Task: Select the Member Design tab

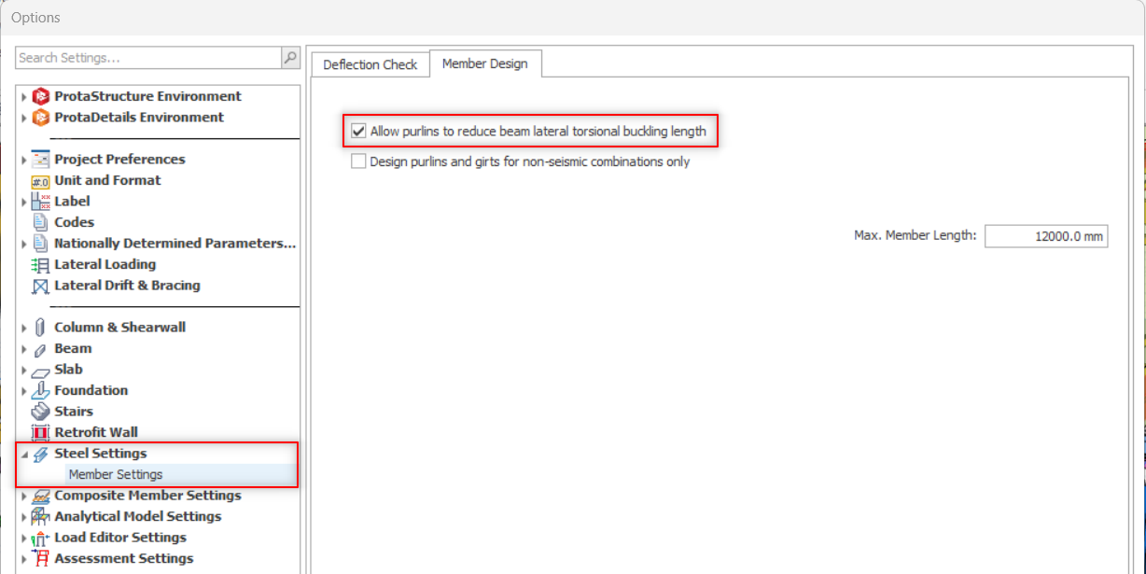Action: point(484,63)
